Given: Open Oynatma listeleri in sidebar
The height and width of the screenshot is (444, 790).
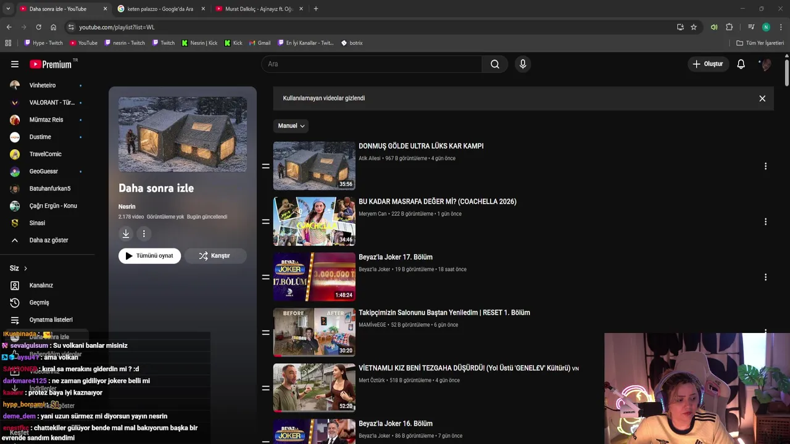Looking at the screenshot, I should click(51, 320).
